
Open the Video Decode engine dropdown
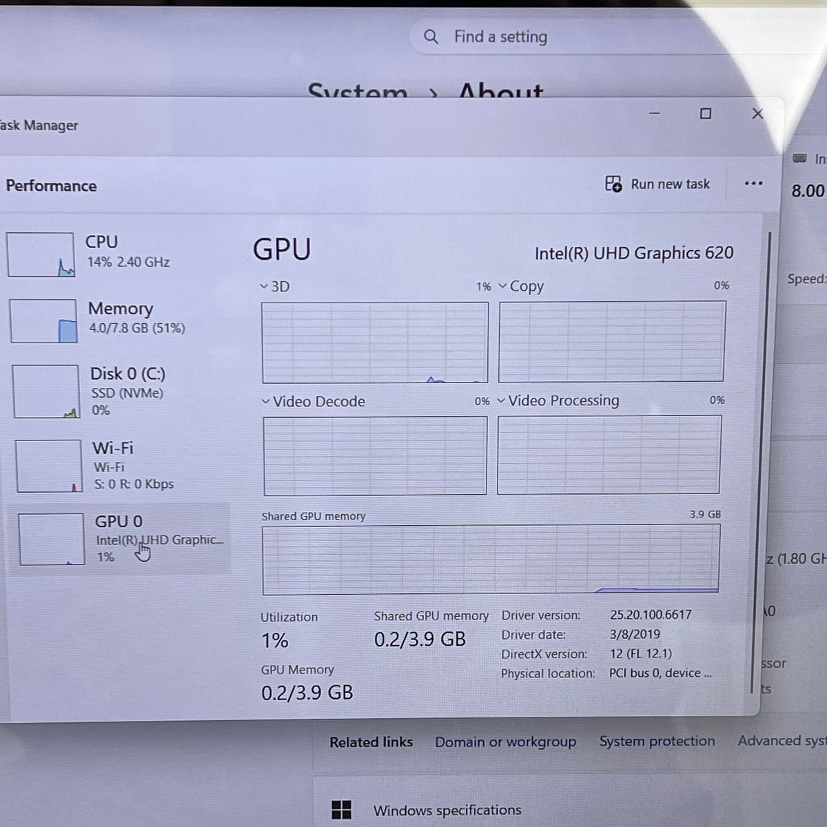265,401
